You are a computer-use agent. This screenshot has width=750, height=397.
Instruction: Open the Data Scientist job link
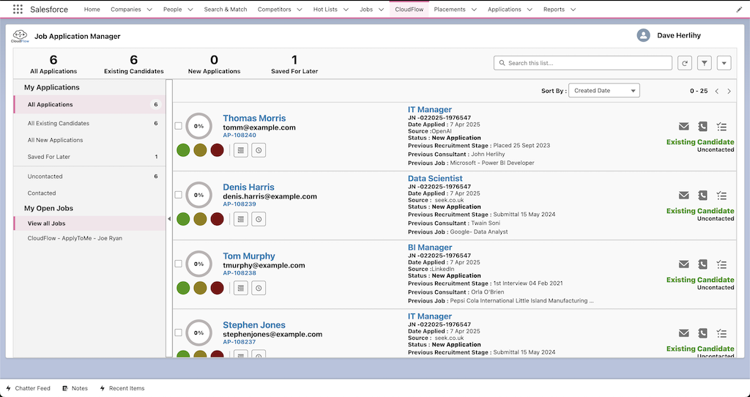click(435, 178)
